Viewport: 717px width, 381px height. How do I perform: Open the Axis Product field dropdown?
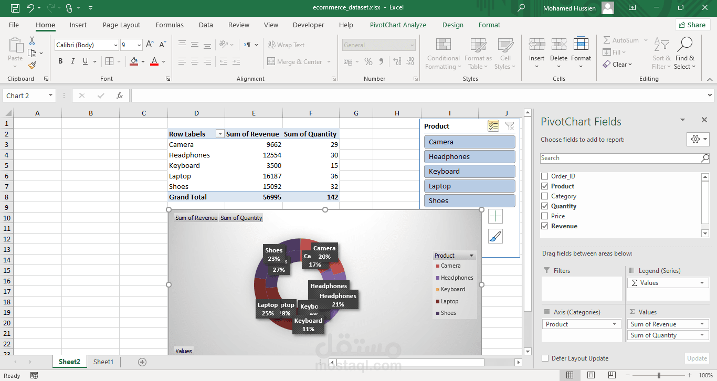[615, 324]
